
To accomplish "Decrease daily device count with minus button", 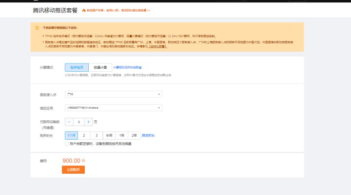I will [69, 122].
